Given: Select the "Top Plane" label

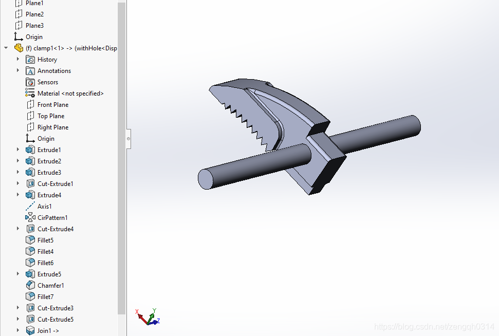Looking at the screenshot, I should pyautogui.click(x=51, y=116).
